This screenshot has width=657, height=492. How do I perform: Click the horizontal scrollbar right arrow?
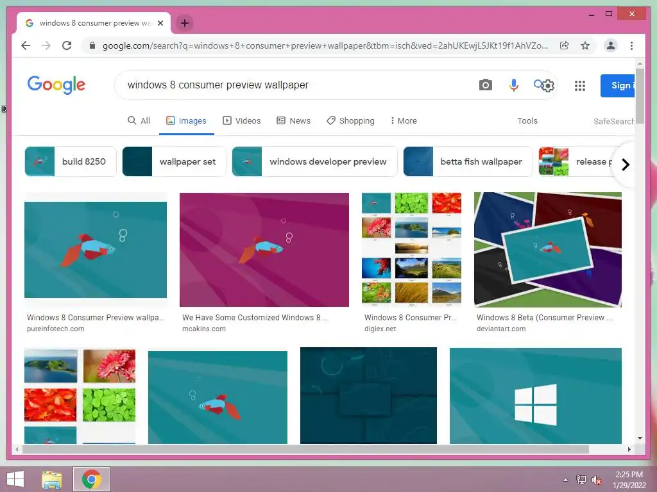coord(629,449)
